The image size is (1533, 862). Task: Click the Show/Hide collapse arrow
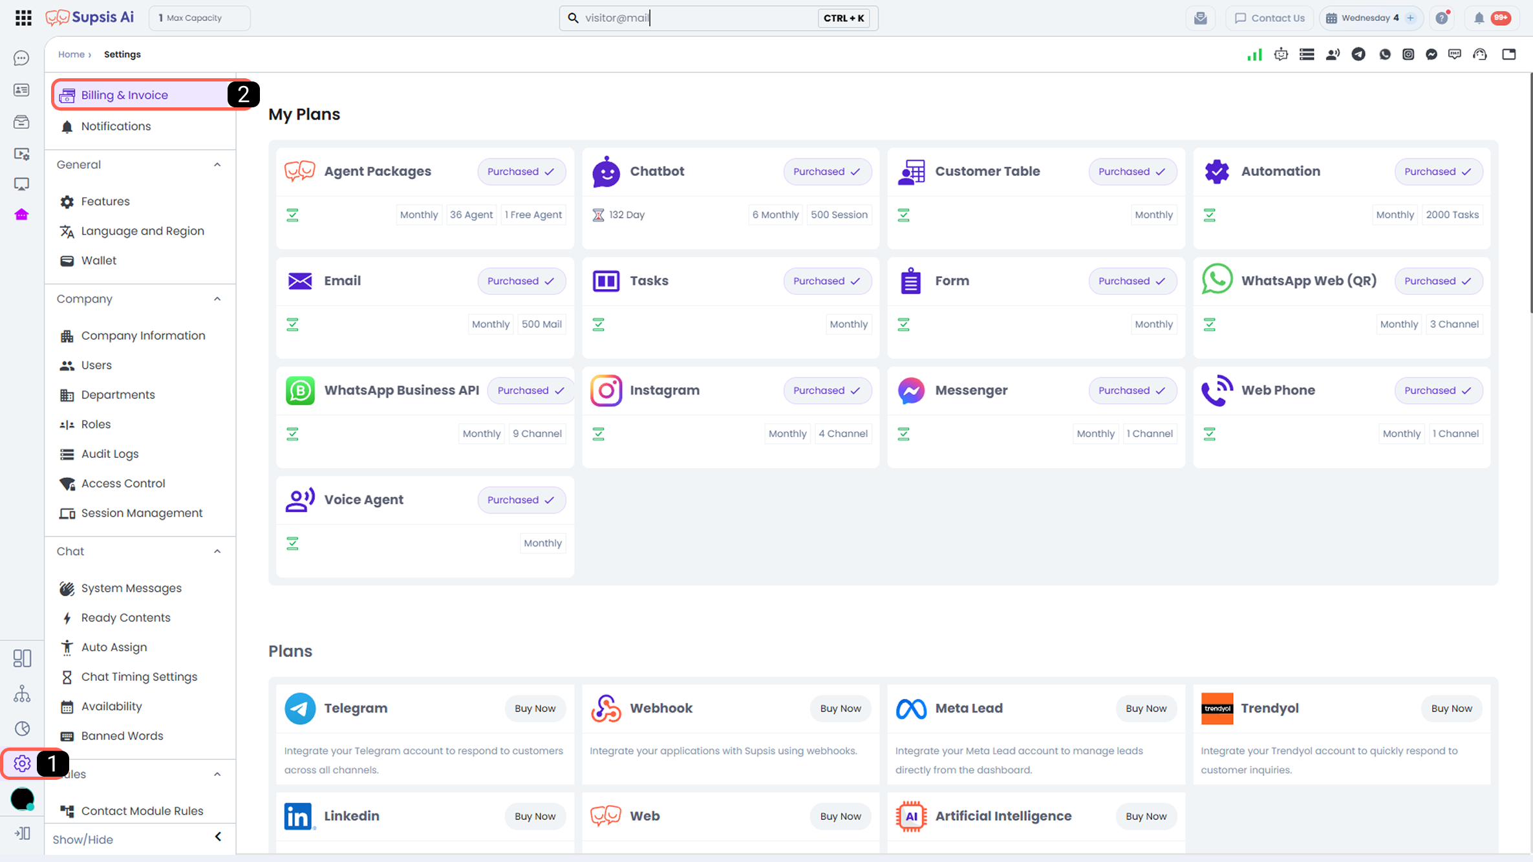[x=218, y=837]
